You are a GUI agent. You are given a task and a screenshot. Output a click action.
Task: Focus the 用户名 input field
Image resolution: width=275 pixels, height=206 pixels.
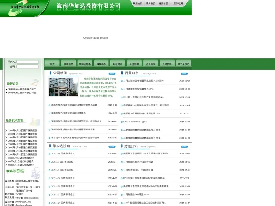[27, 62]
